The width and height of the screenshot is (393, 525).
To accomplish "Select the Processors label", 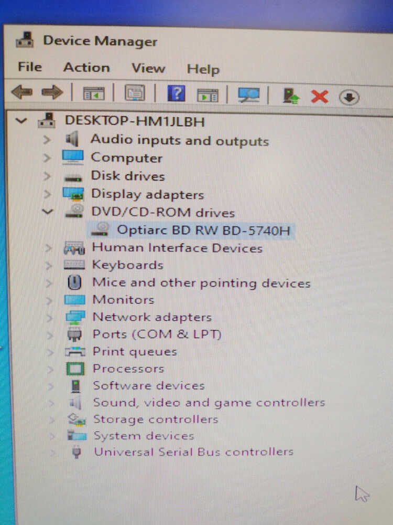I will point(128,369).
